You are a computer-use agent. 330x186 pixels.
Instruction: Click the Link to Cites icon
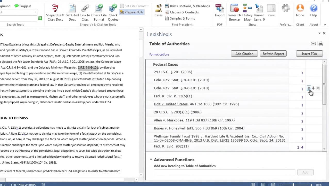85,12
